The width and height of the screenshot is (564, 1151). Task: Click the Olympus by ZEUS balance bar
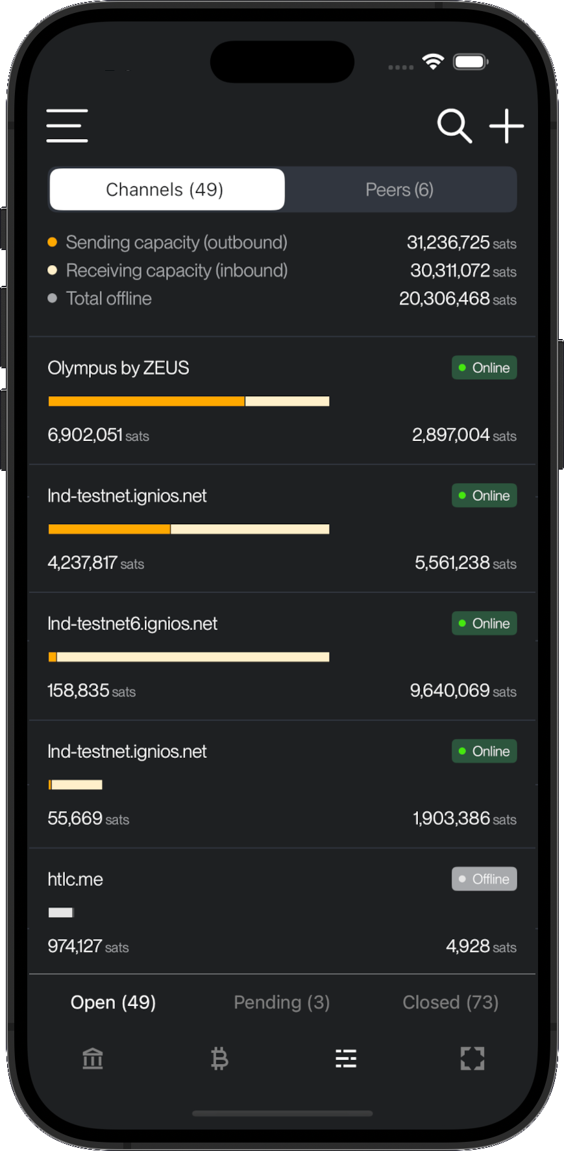[189, 401]
